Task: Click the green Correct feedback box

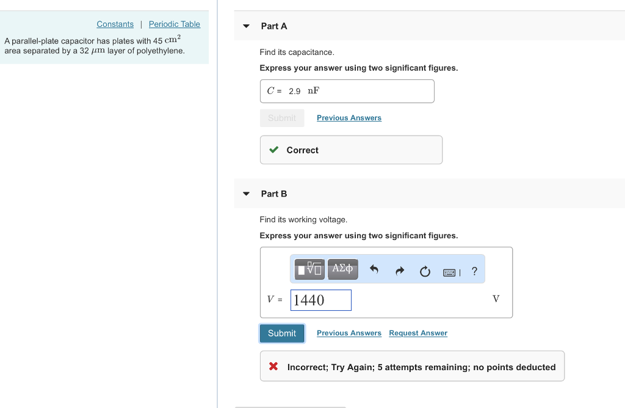Action: click(351, 150)
